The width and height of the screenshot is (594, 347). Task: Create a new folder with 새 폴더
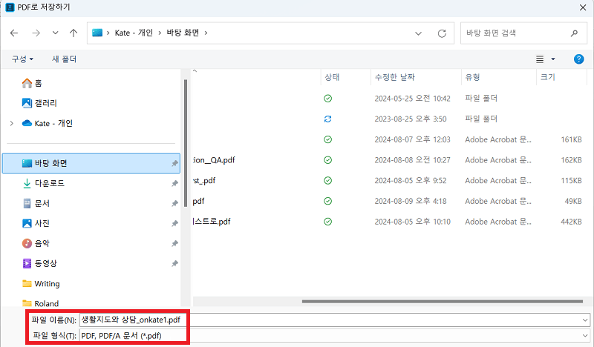(64, 59)
